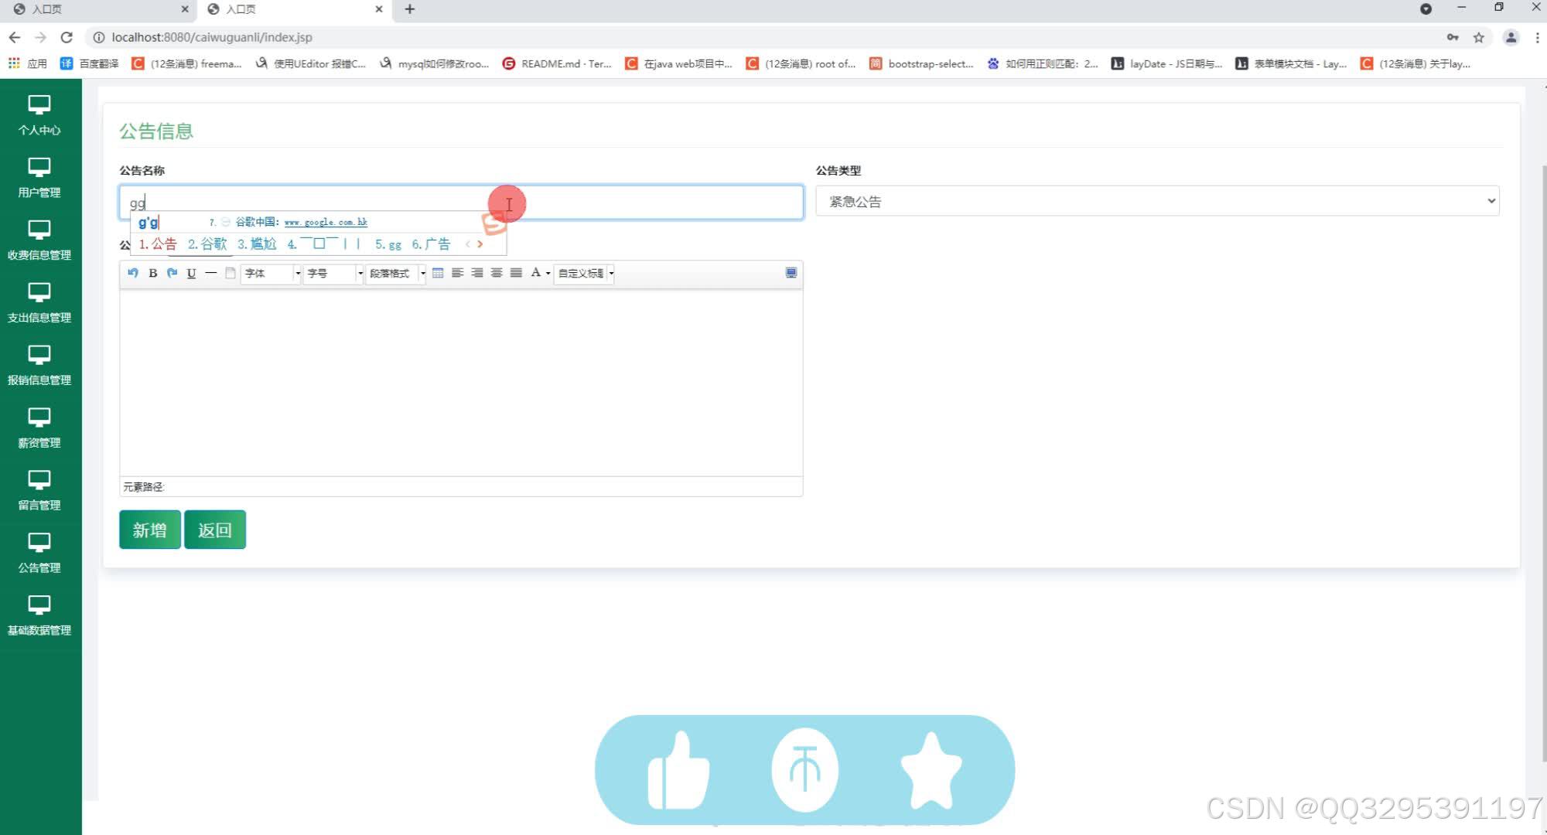
Task: Open 薪资管理 in the sidebar
Action: tap(39, 428)
